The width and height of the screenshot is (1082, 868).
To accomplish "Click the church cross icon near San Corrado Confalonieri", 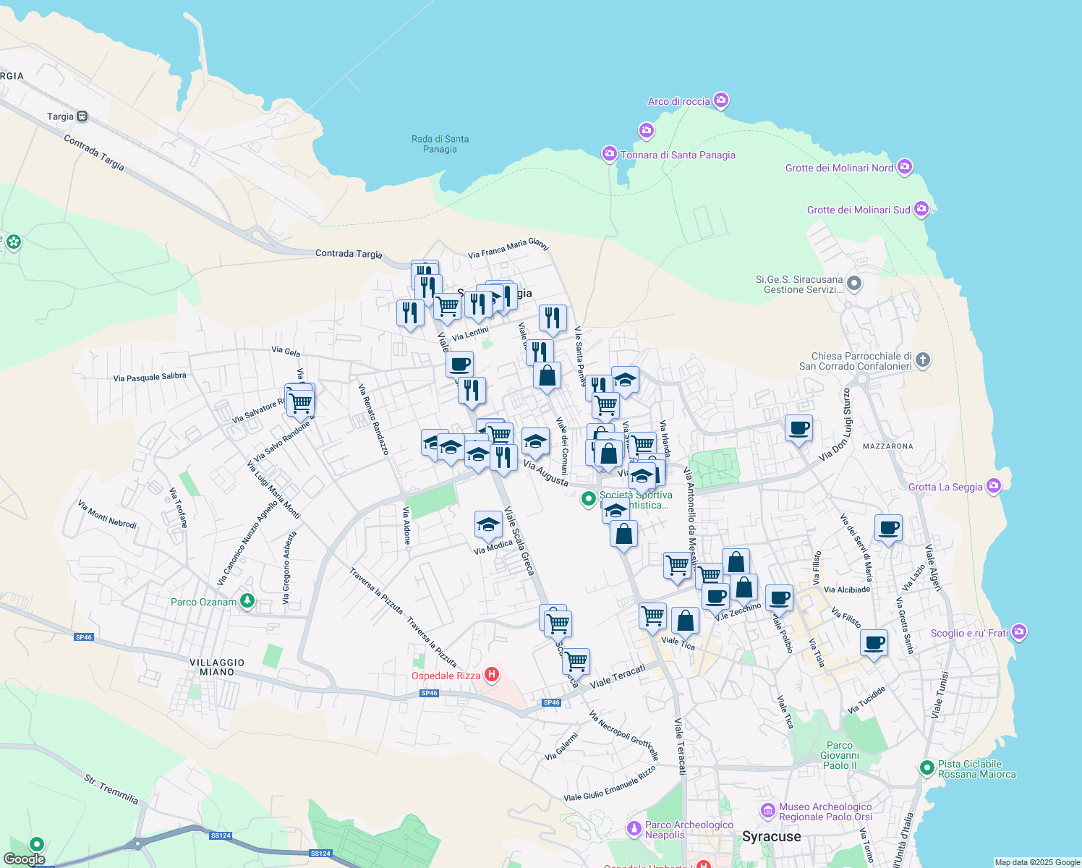I will click(x=924, y=360).
